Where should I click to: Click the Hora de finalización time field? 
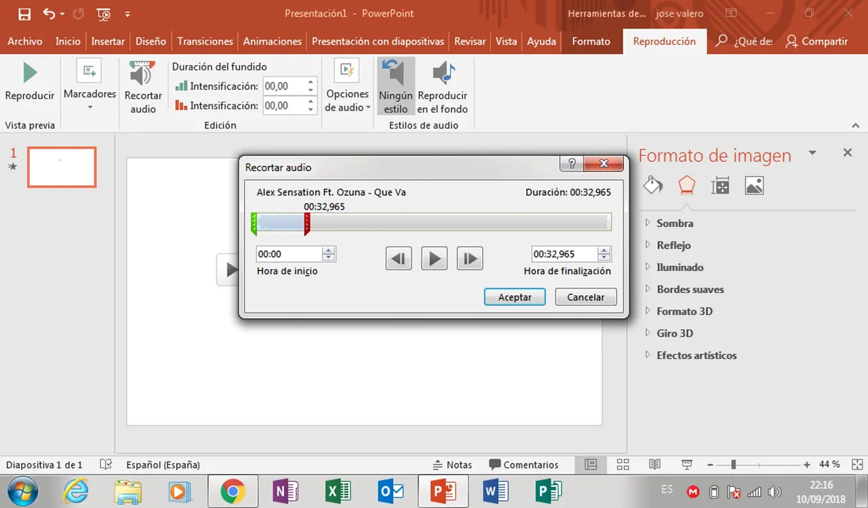point(564,254)
